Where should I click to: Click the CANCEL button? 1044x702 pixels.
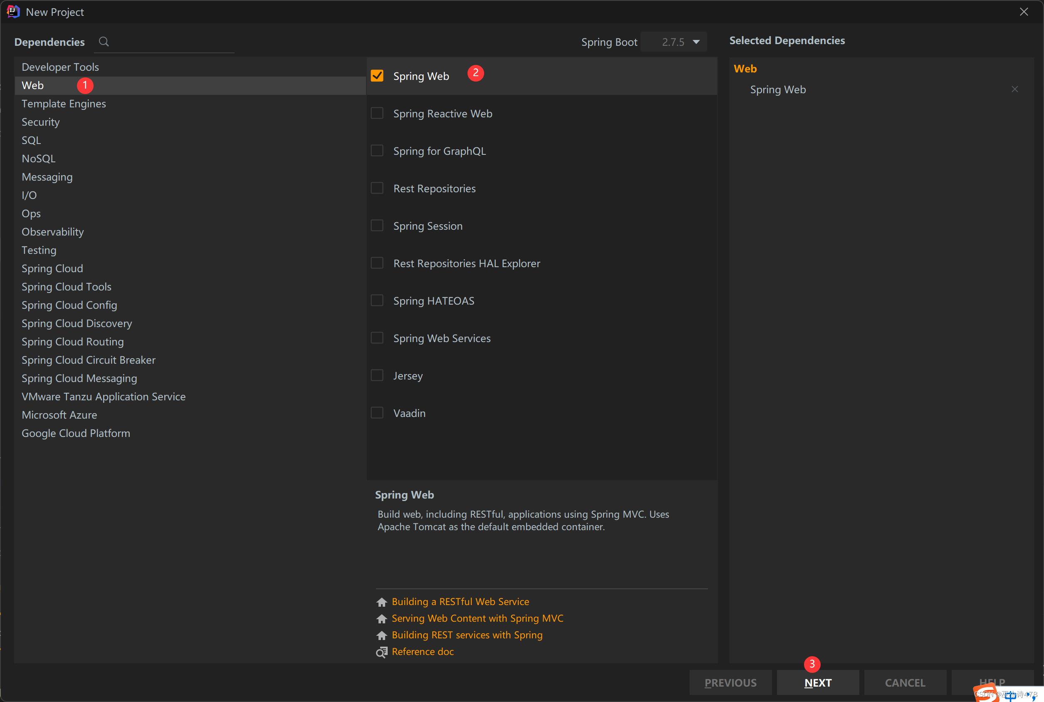click(x=905, y=683)
